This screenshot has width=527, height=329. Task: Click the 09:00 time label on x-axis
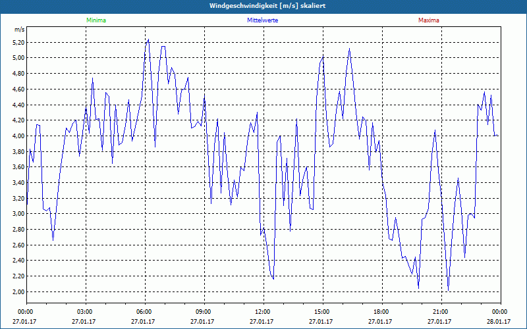point(204,312)
